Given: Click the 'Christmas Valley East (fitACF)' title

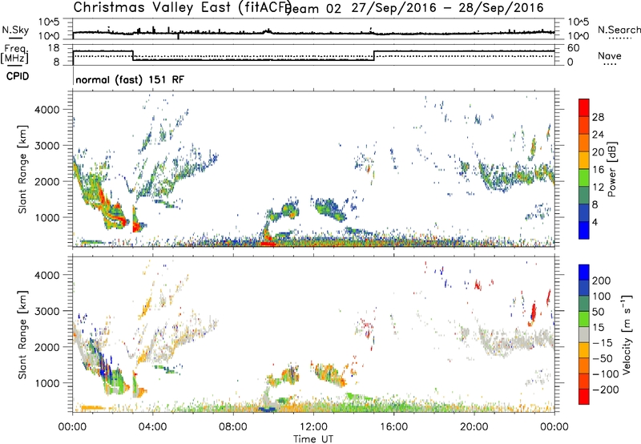Looking at the screenshot, I should 183,7.
